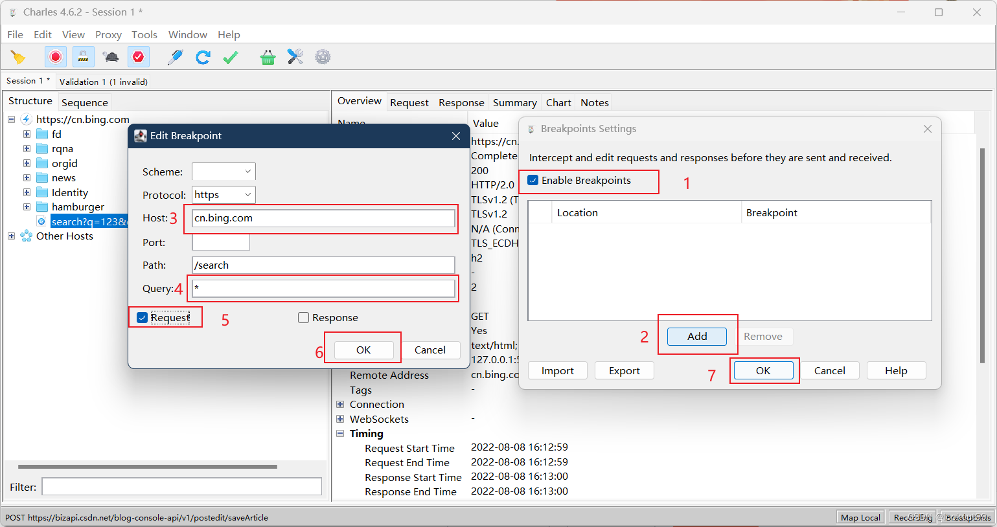This screenshot has height=527, width=997.
Task: Click Export in Breakpoints Settings
Action: (625, 371)
